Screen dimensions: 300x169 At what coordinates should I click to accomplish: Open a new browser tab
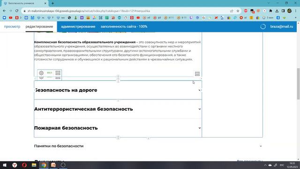tap(52, 3)
